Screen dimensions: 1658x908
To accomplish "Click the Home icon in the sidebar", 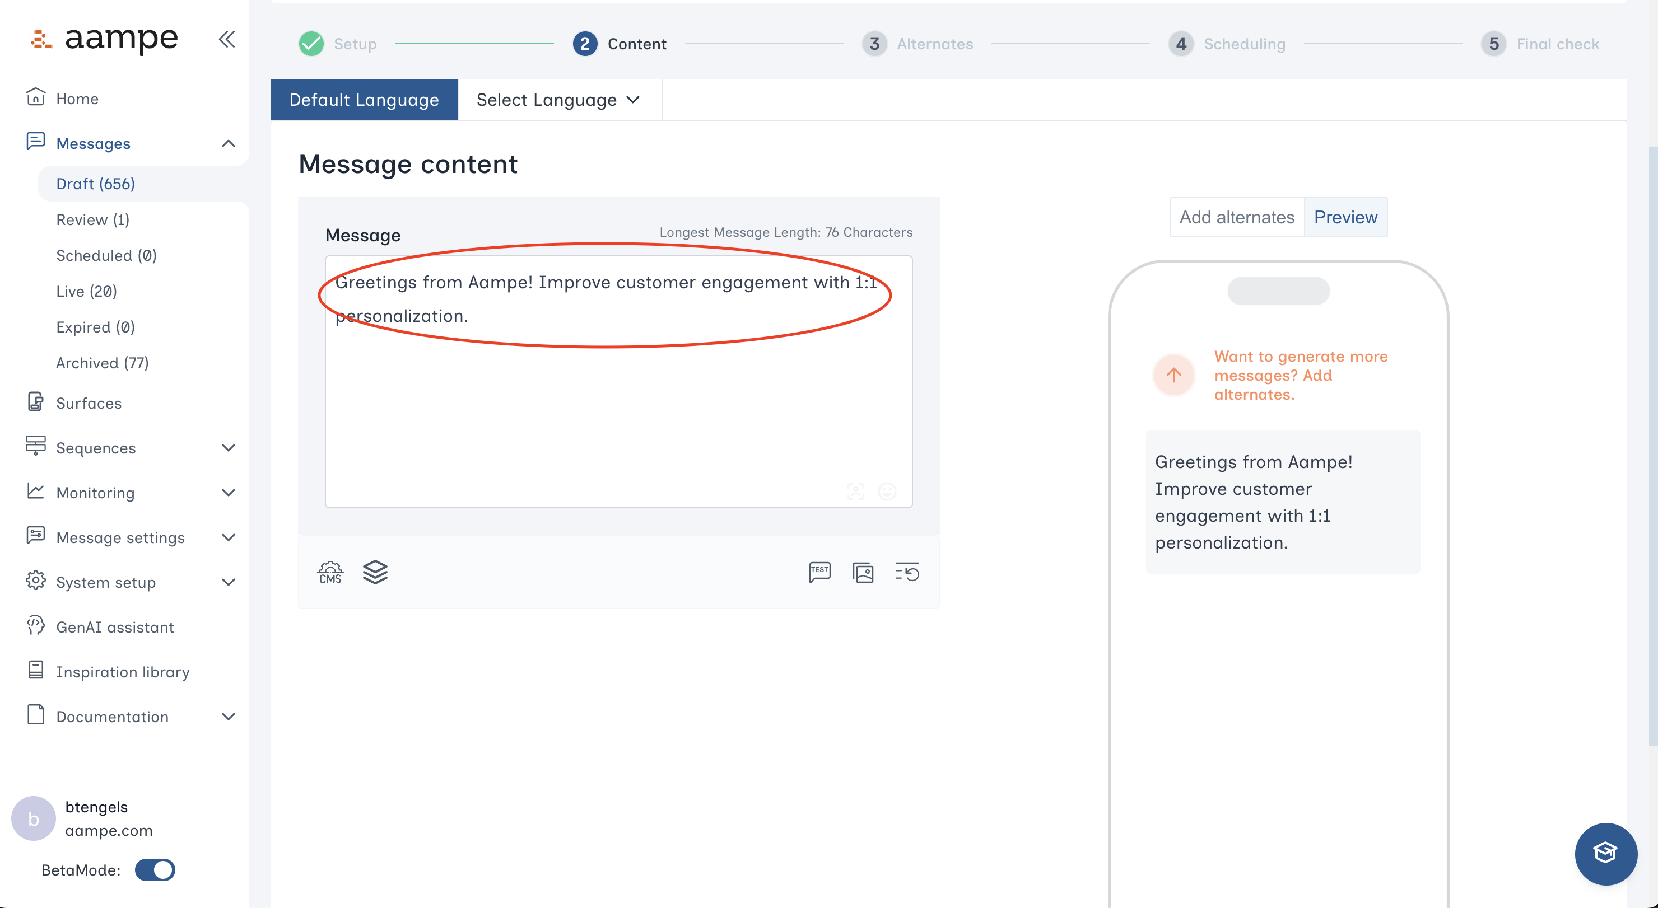I will point(35,98).
